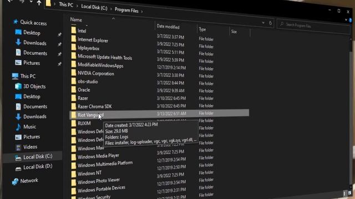The height and width of the screenshot is (199, 355).
Task: Click the Windows Media Player folder icon
Action: click(74, 157)
